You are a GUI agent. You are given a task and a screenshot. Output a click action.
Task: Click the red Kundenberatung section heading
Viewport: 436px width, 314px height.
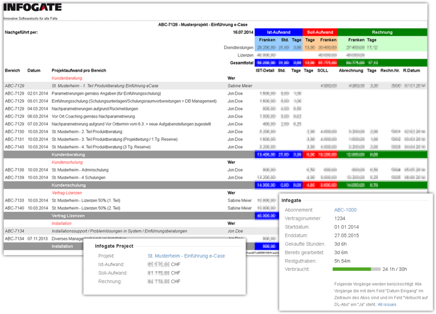67,78
